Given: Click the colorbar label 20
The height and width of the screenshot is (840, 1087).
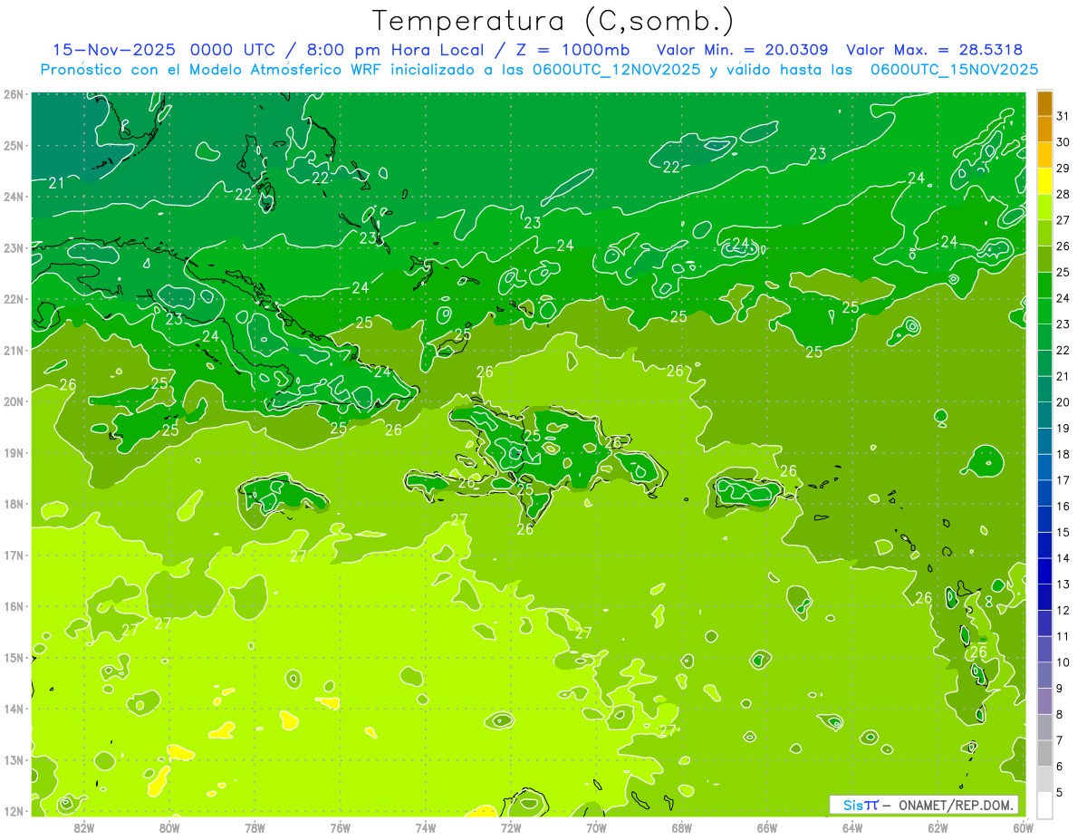Looking at the screenshot, I should coord(1063,402).
